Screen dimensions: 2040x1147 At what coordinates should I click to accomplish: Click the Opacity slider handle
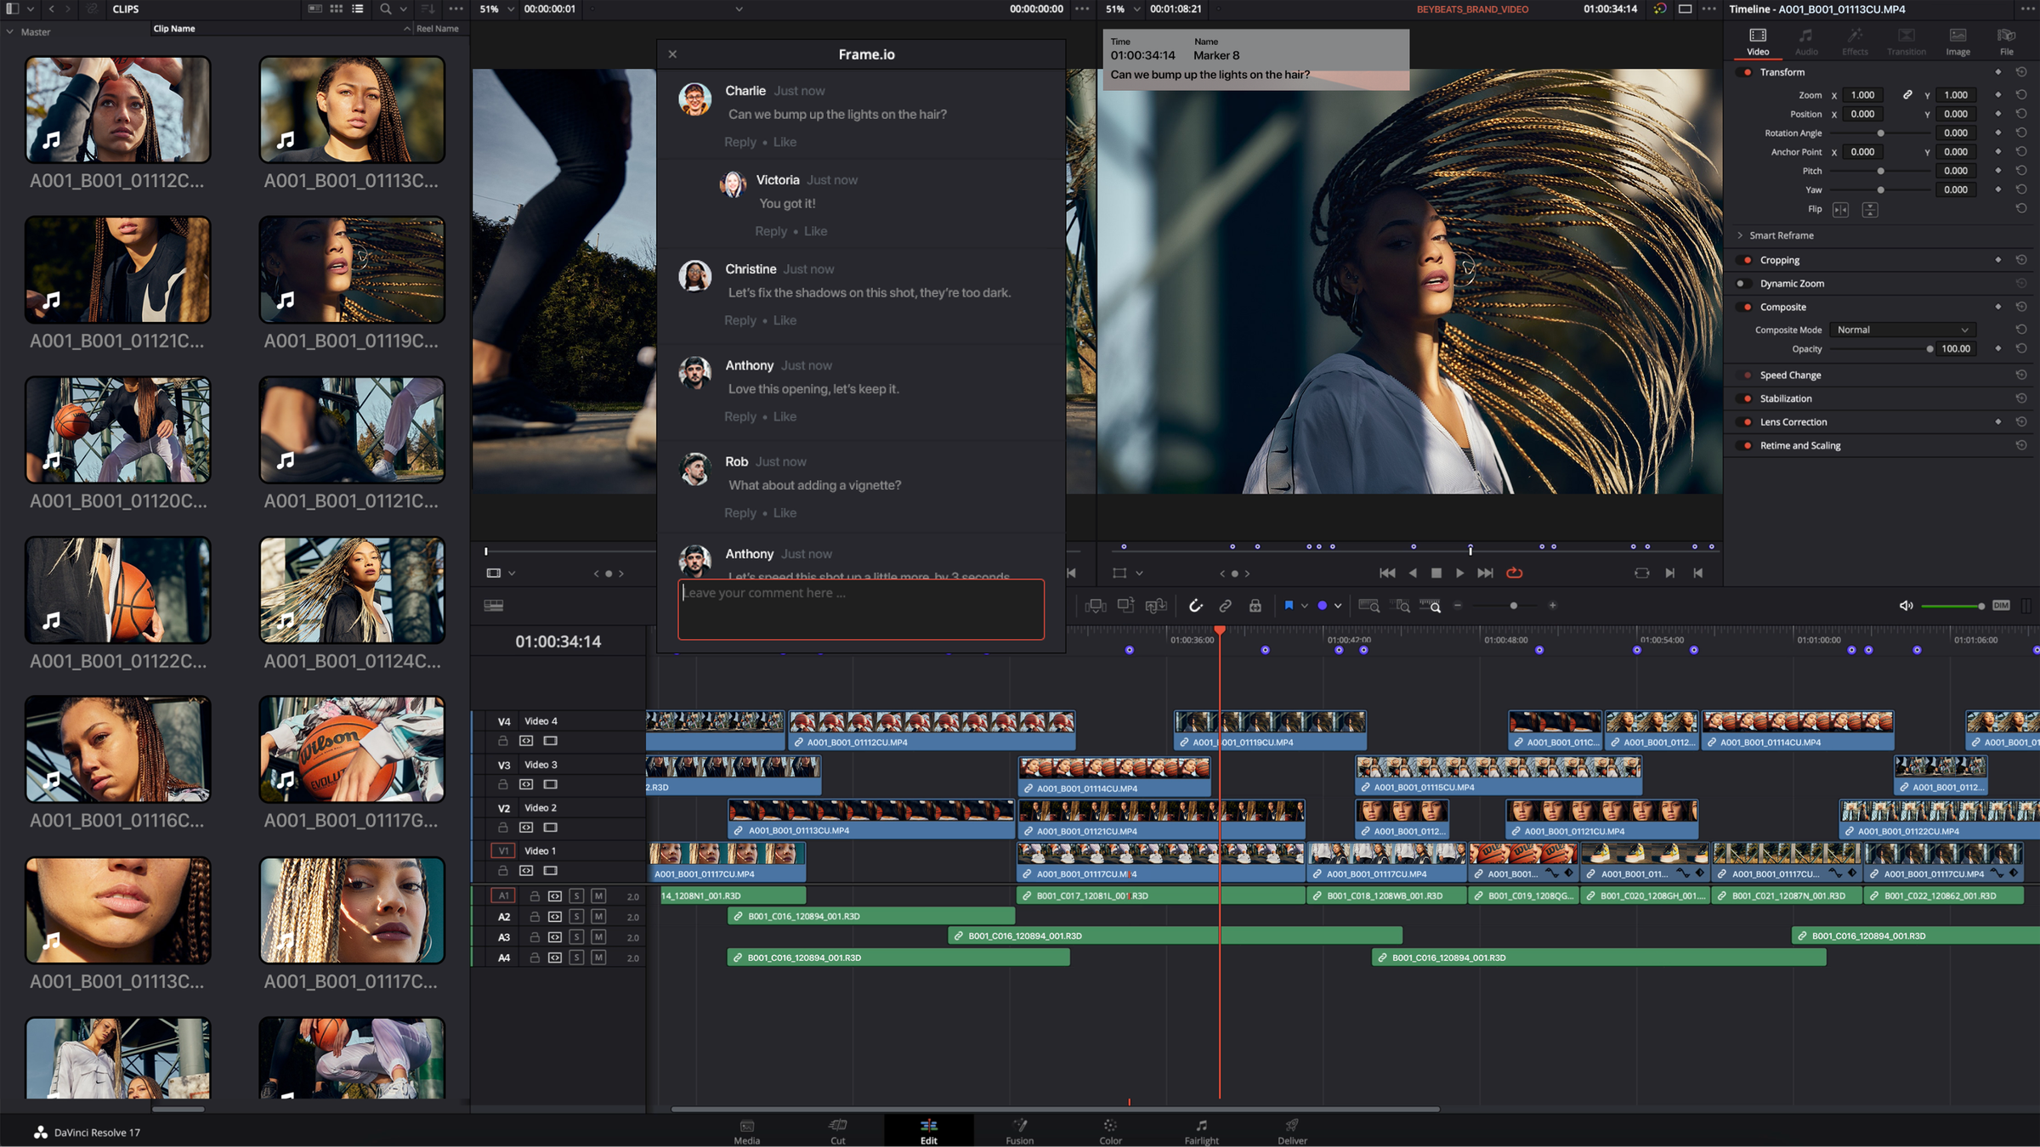1929,349
